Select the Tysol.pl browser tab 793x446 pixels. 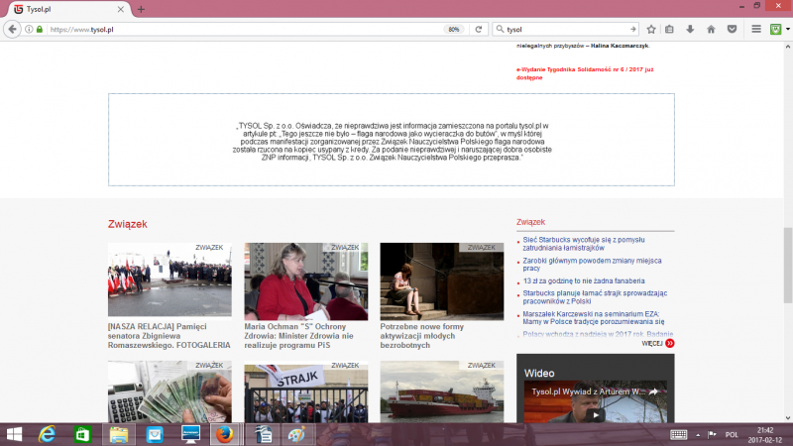point(69,9)
